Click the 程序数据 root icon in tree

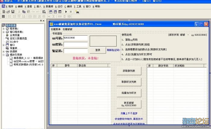[x=4, y=25]
